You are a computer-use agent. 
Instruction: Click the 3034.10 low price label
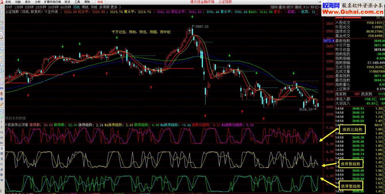(x=306, y=109)
